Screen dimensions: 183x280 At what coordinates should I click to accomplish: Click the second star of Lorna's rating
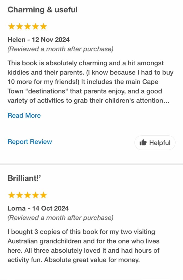click(19, 195)
